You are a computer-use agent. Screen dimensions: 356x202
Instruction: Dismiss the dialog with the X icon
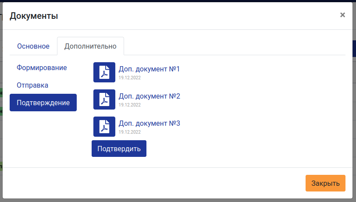tap(342, 15)
